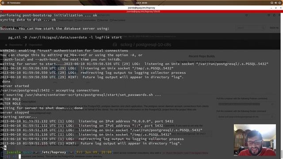This screenshot has width=283, height=159.
Task: Close the Terminator window
Action: click(x=281, y=8)
